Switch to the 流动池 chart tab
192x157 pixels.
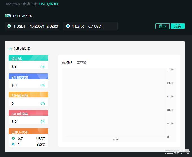click(67, 62)
